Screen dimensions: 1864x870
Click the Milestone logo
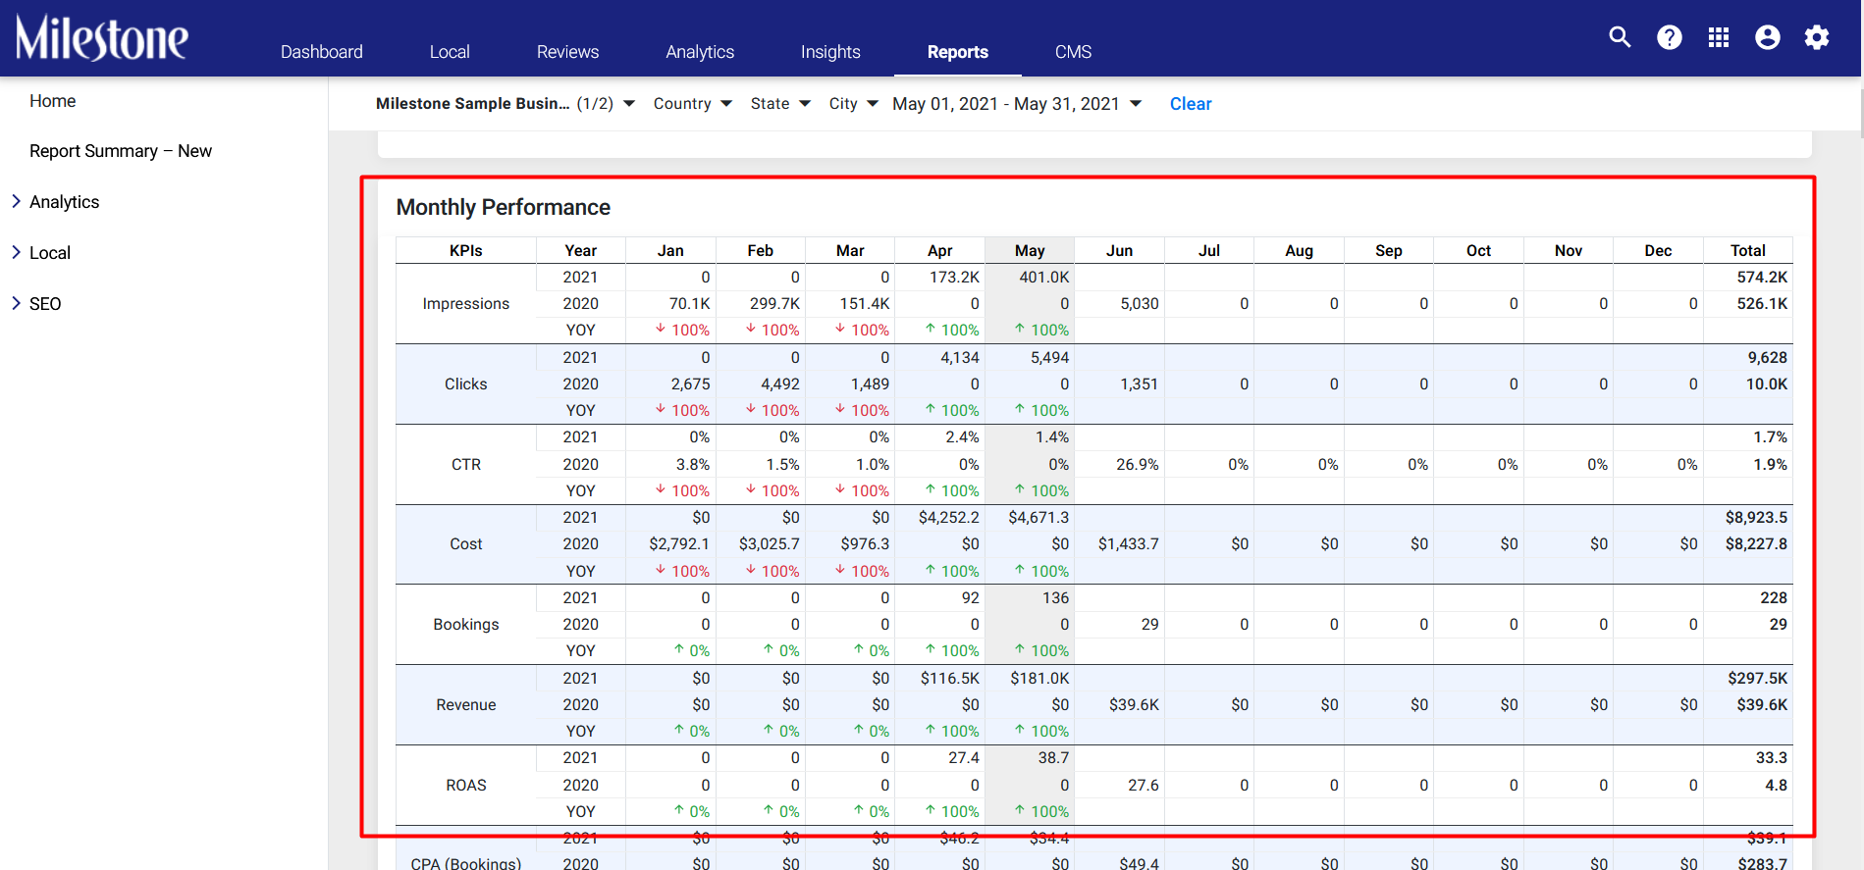point(102,38)
